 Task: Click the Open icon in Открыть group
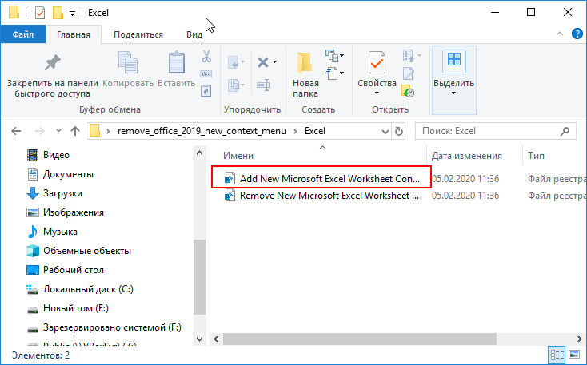[412, 56]
